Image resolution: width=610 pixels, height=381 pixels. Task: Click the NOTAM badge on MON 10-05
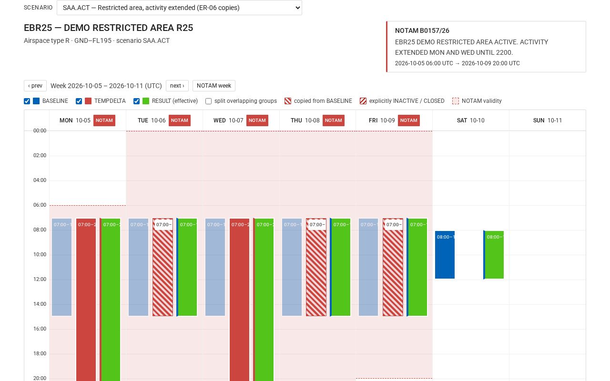(104, 120)
